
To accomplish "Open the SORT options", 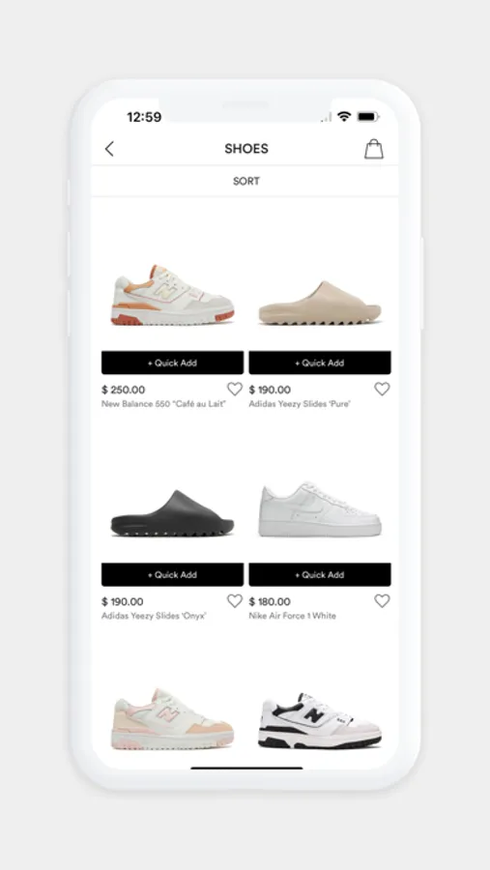I will click(x=245, y=181).
